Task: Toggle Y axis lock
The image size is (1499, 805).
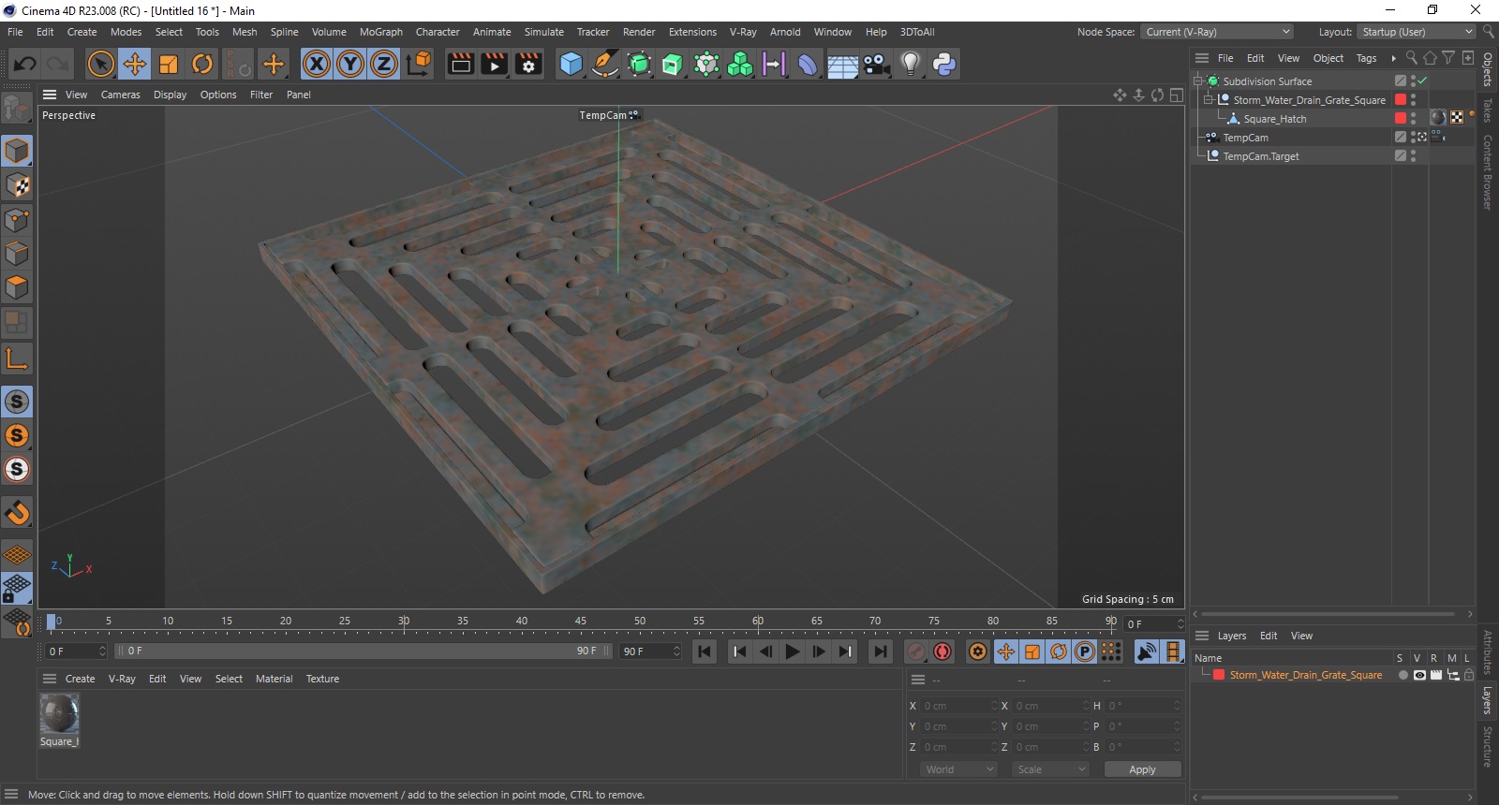Action: tap(350, 64)
